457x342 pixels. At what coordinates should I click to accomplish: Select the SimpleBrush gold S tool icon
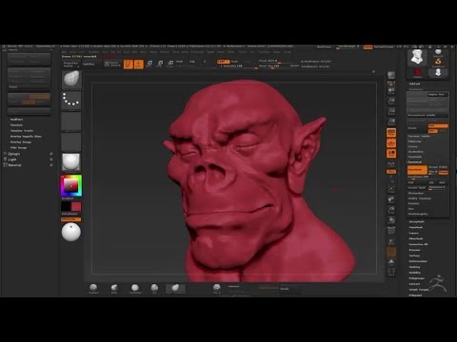[438, 62]
